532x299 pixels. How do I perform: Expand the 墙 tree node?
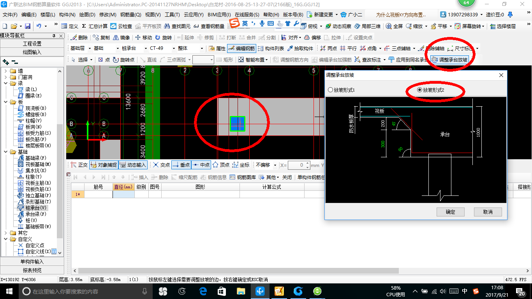point(6,71)
